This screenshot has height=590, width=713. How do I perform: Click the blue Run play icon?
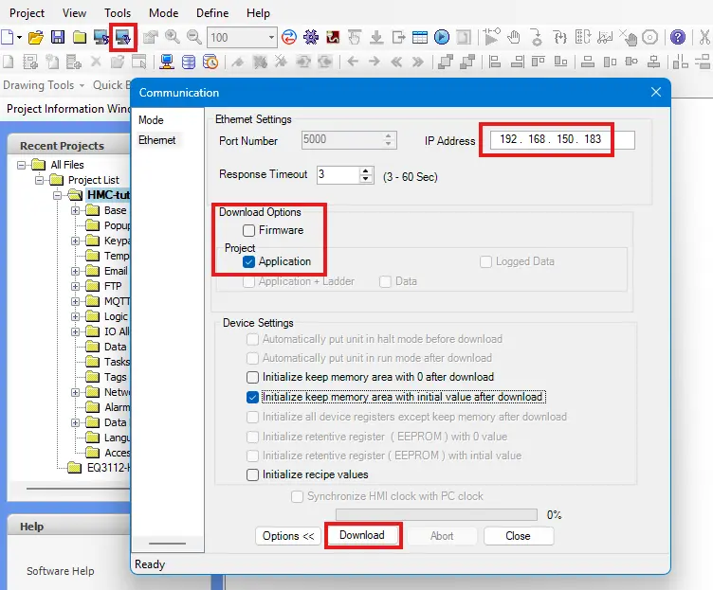[442, 38]
